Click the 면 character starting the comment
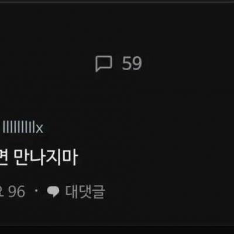Screen dimensions: 234x234 coord(4,157)
